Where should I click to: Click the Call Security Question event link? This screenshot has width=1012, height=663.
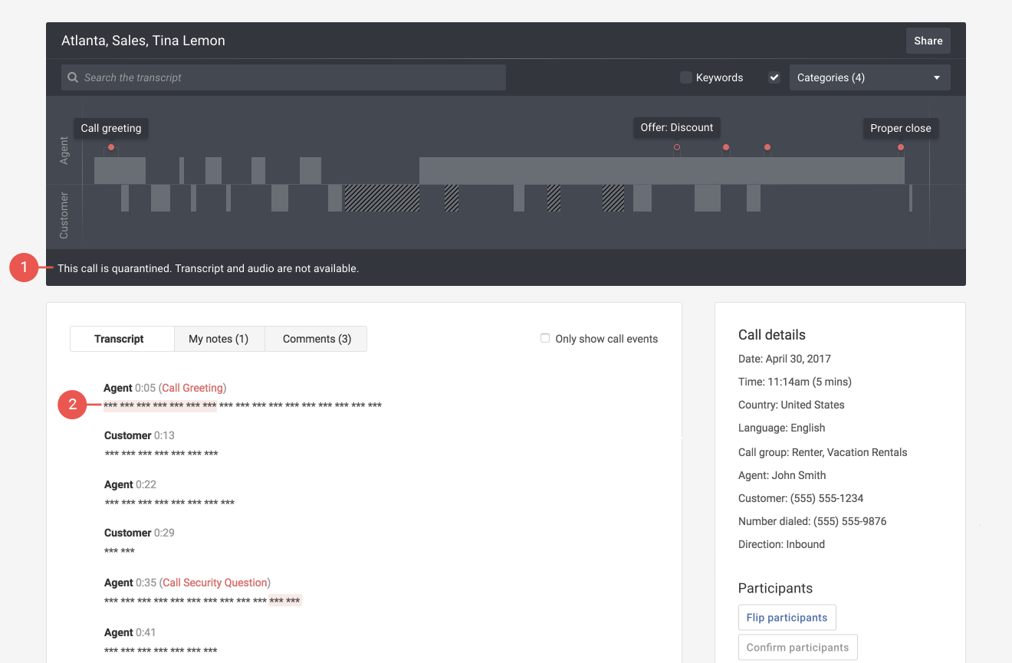click(215, 583)
